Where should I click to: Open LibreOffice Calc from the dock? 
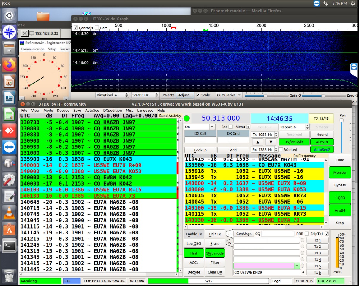point(9,114)
